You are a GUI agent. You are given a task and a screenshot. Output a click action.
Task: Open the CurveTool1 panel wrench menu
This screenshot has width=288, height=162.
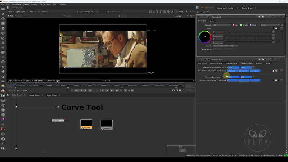tap(209, 59)
